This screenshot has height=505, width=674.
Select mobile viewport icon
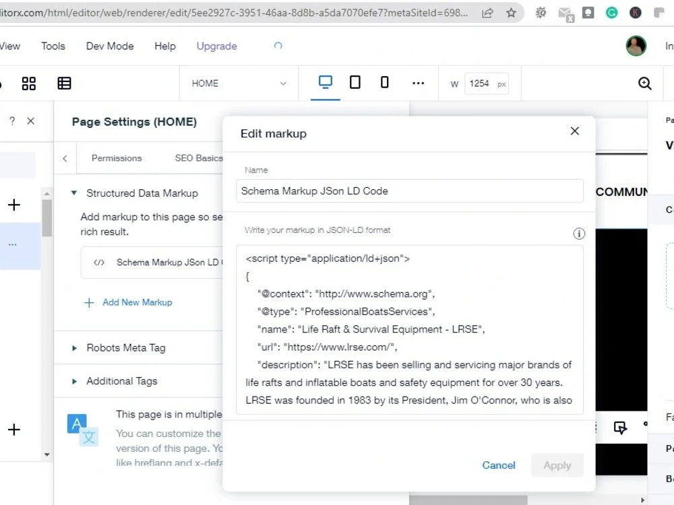coord(385,82)
